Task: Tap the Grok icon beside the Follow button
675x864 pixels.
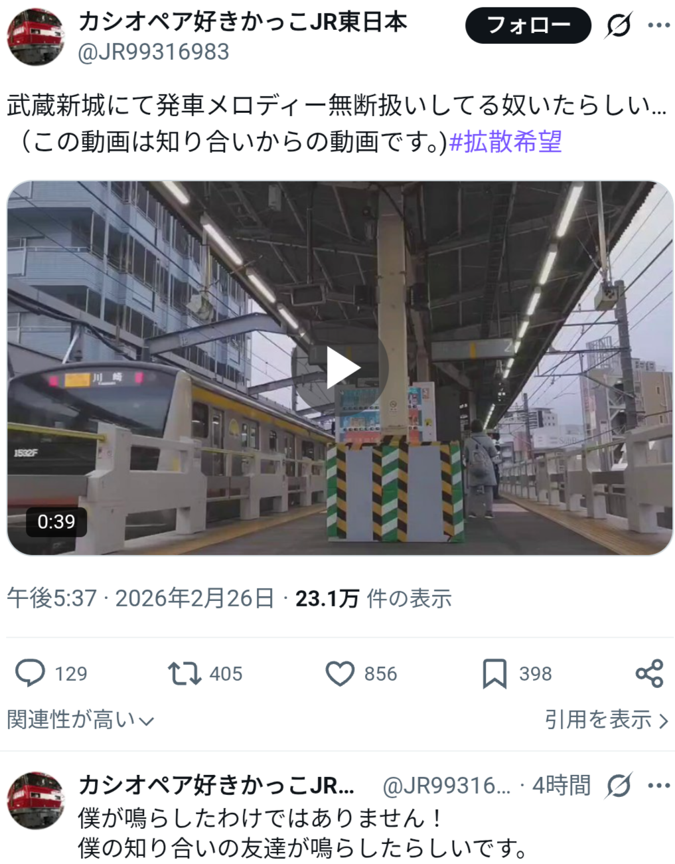Action: coord(619,25)
